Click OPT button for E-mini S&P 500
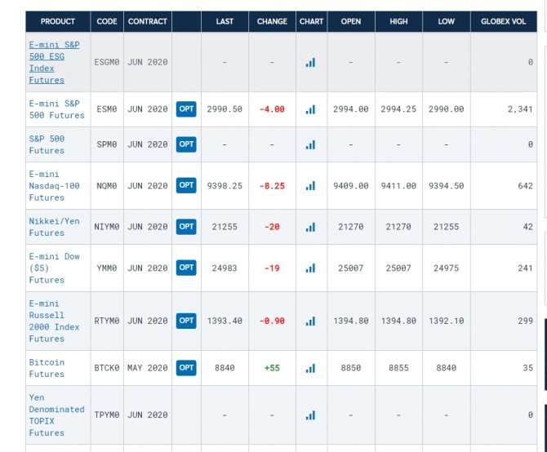Image resolution: width=547 pixels, height=452 pixels. (186, 109)
